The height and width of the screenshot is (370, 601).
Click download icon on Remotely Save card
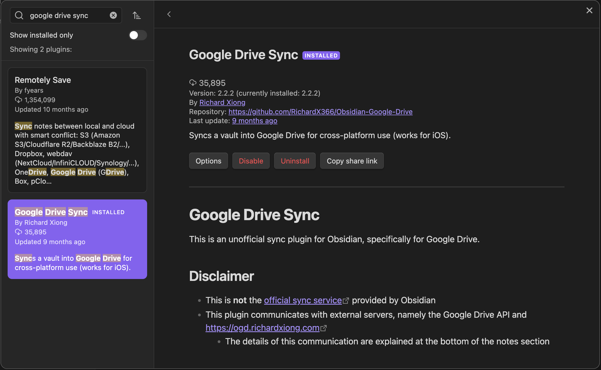(x=19, y=100)
